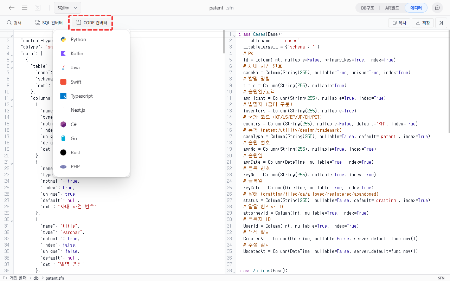This screenshot has height=281, width=450.
Task: Click the caseNo Column definition line
Action: point(327,73)
